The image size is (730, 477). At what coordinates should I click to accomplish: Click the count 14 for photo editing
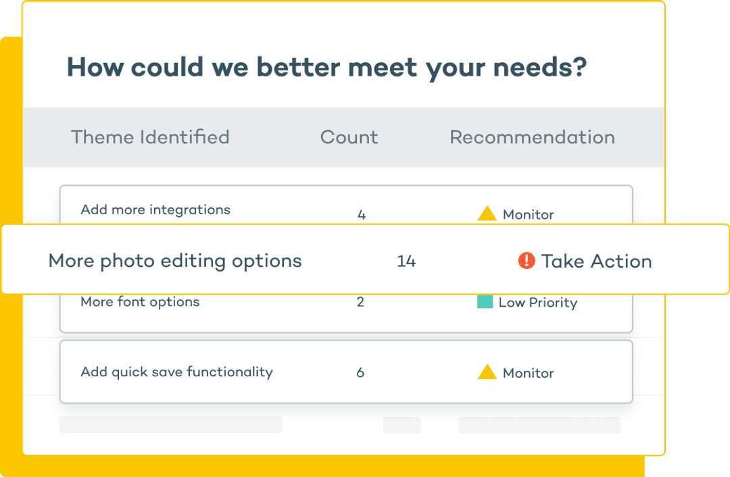[x=406, y=261]
